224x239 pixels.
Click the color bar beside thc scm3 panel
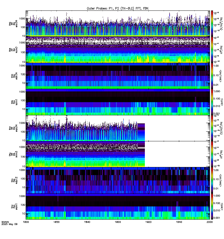[212, 154]
